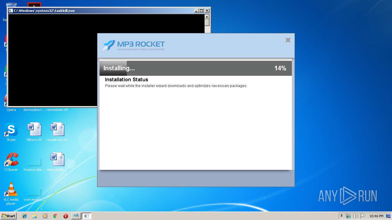The height and width of the screenshot is (220, 392).
Task: Open the Skype desktop shortcut
Action: pos(11,132)
